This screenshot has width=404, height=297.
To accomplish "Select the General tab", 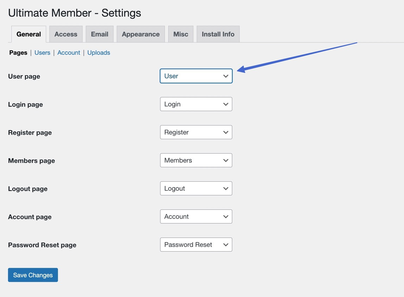I will tap(29, 34).
